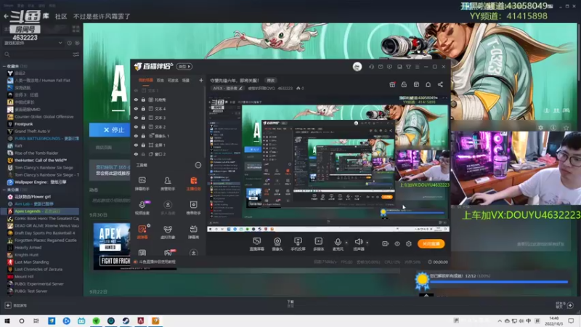Collapse the 收藏夹 category in the Steam library
The width and height of the screenshot is (581, 327).
[x=4, y=66]
